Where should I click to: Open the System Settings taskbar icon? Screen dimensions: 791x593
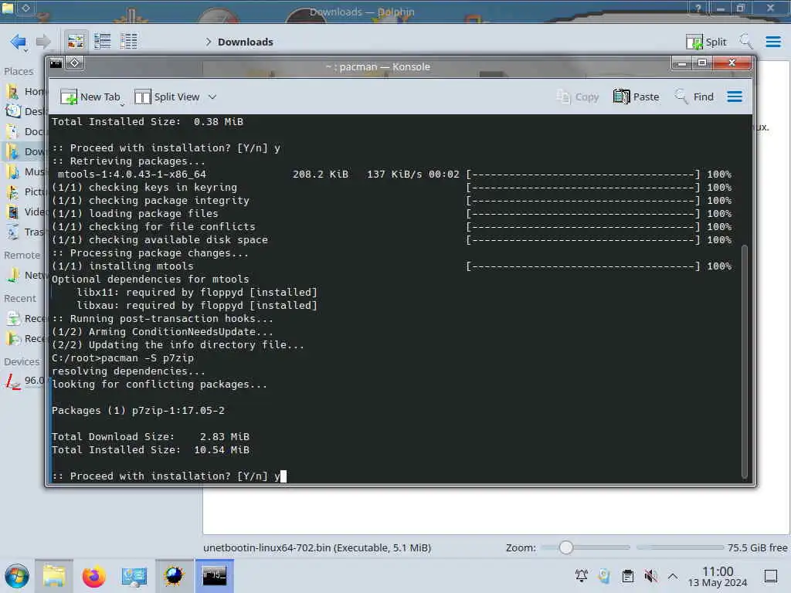pyautogui.click(x=134, y=576)
